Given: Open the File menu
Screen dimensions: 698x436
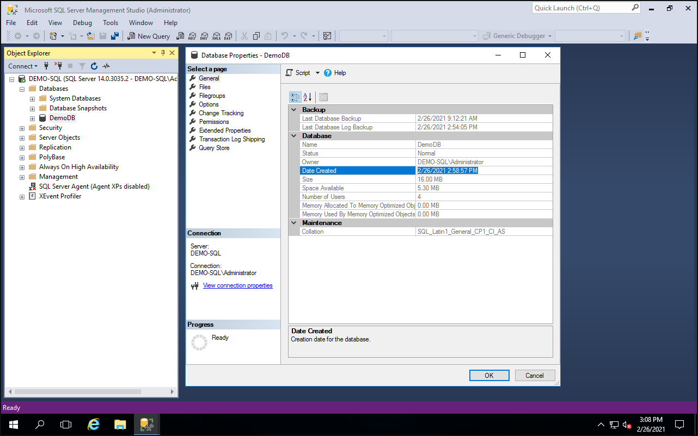Looking at the screenshot, I should tap(11, 23).
